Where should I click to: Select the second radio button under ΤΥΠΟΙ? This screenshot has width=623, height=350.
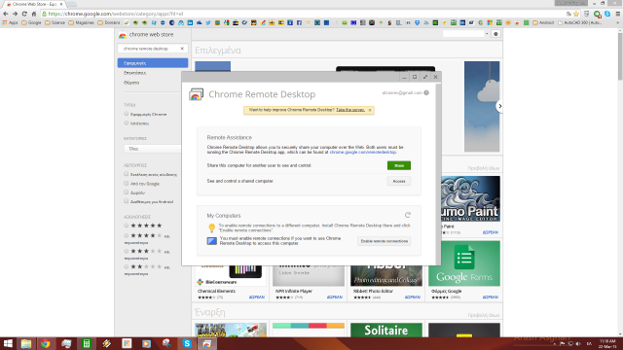coord(127,123)
